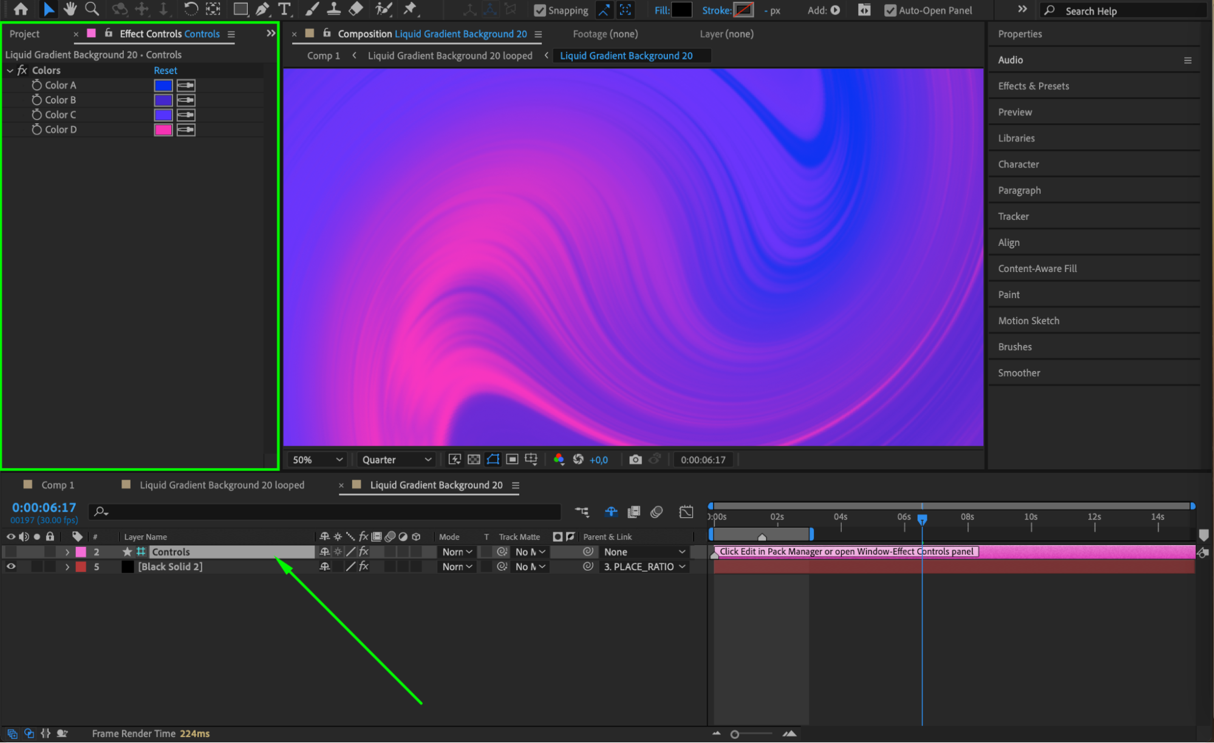Expand the Controls layer properties

pyautogui.click(x=67, y=552)
